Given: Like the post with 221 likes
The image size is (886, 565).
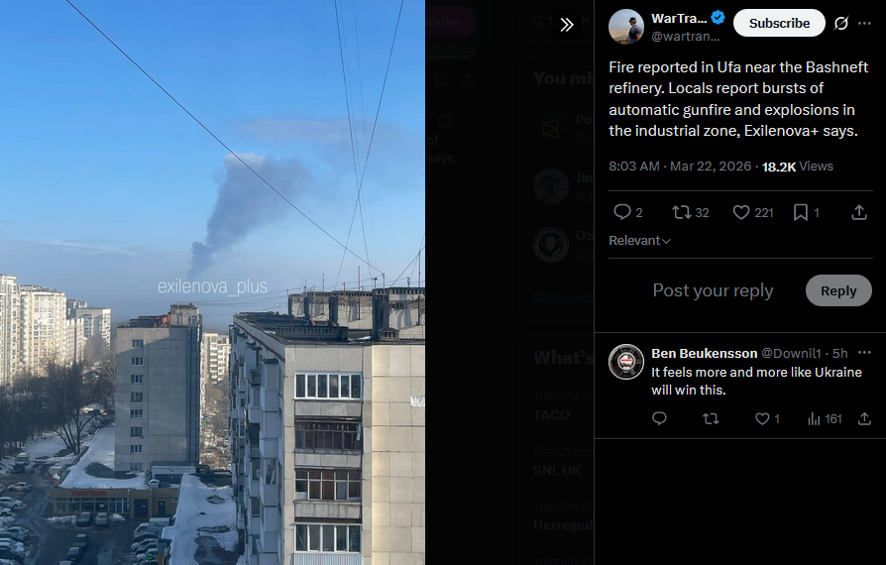Looking at the screenshot, I should pos(752,212).
